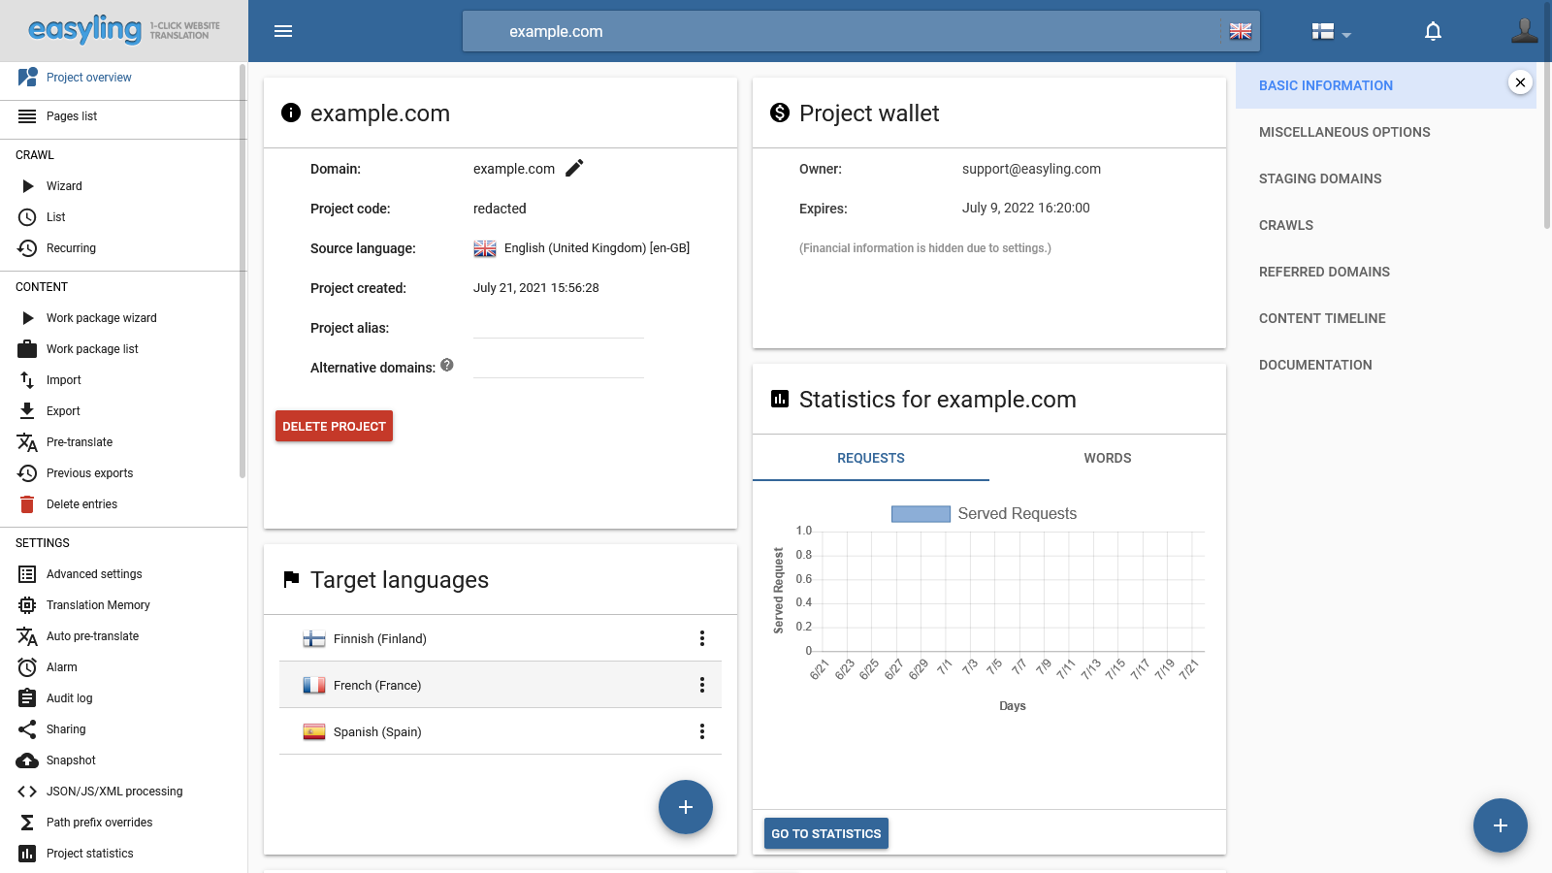The height and width of the screenshot is (873, 1552).
Task: Select Delete entries in the sidebar
Action: [81, 504]
